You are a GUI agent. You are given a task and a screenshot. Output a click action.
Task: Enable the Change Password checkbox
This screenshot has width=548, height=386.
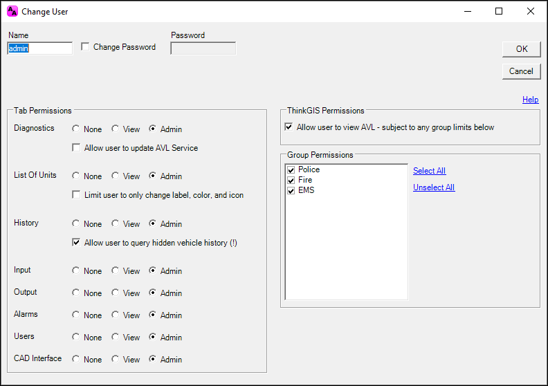click(85, 47)
